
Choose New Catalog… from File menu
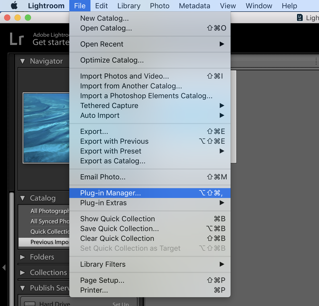(150, 18)
